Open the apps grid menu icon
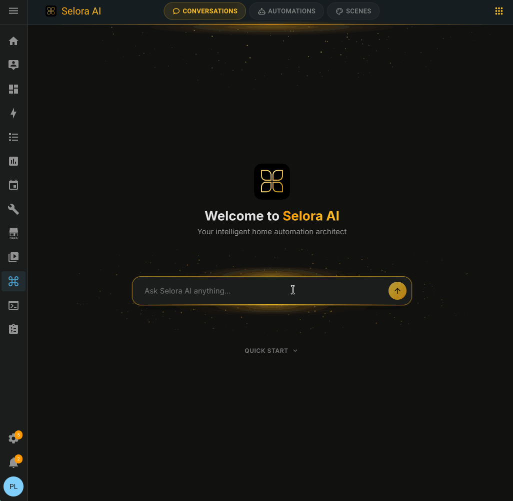Image resolution: width=513 pixels, height=501 pixels. point(498,11)
